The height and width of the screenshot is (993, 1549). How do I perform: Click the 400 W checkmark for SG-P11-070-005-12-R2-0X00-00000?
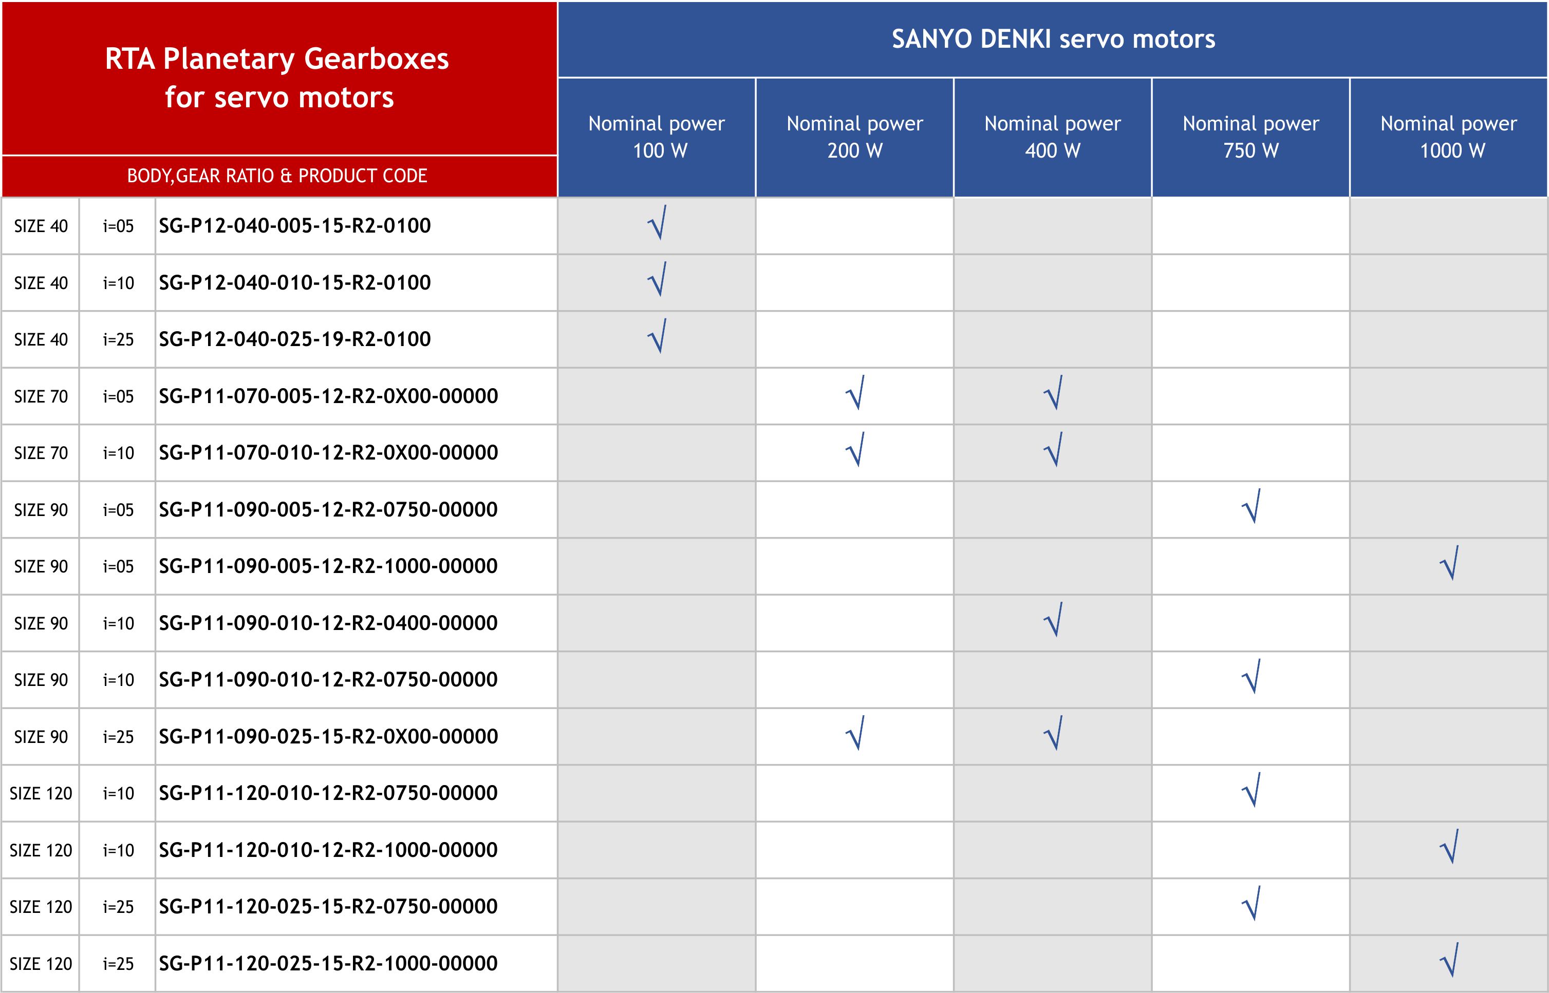pos(1054,393)
